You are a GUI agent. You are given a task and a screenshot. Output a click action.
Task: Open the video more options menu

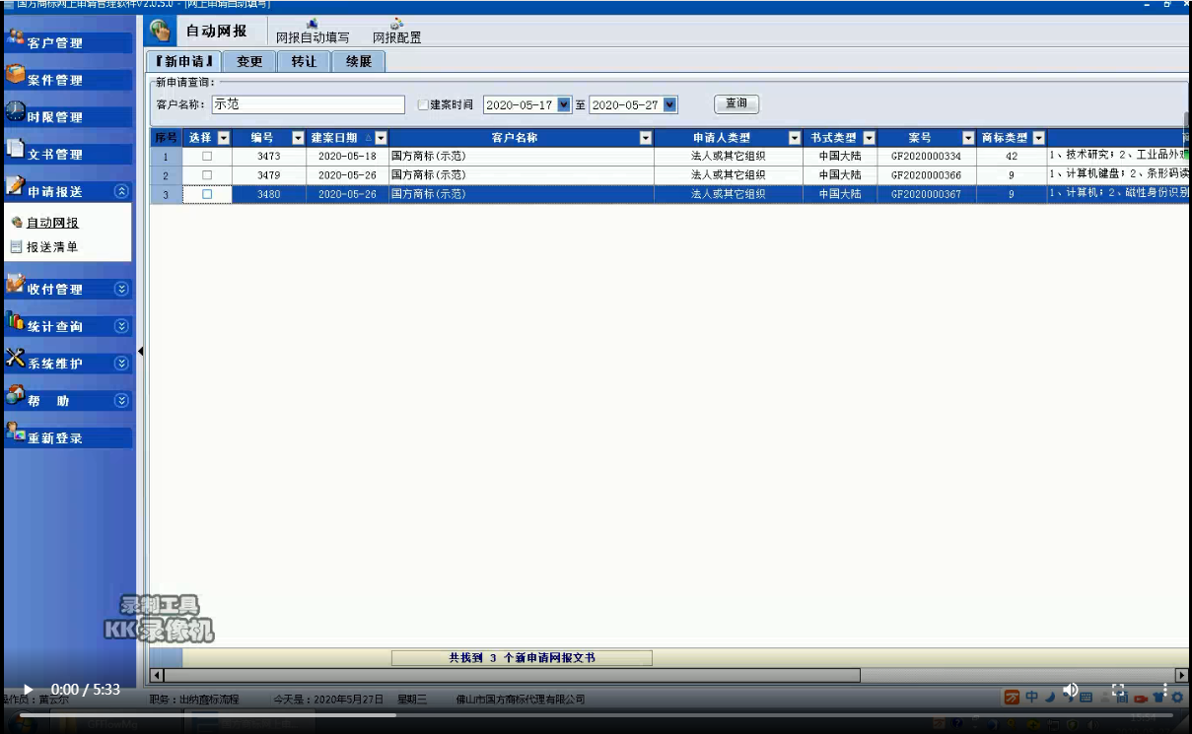(1164, 691)
